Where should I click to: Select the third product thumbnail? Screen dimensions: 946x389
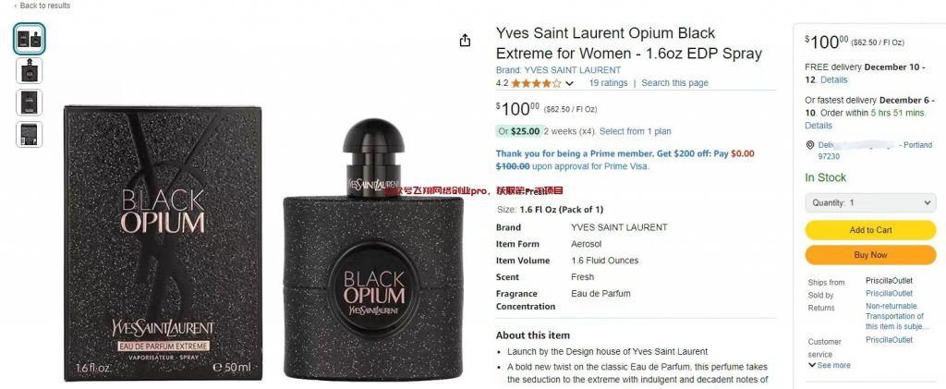point(29,103)
